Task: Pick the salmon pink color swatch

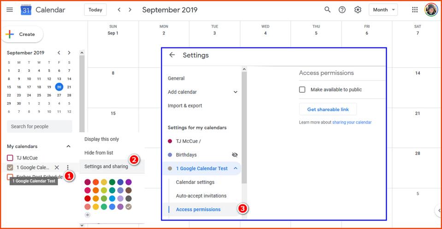Action: click(x=88, y=206)
